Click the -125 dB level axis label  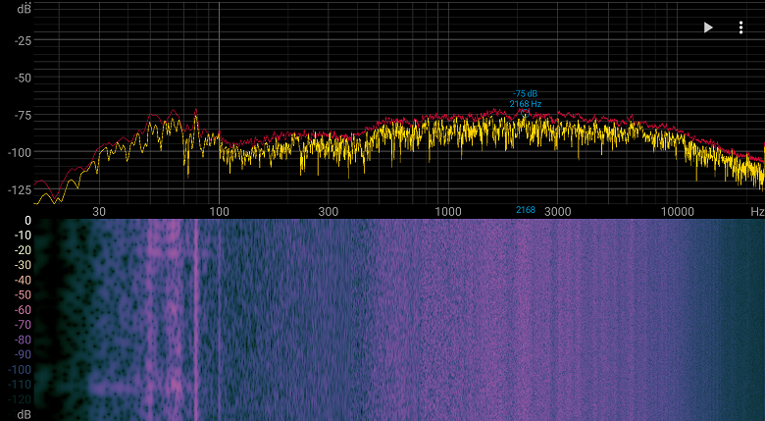pos(19,189)
